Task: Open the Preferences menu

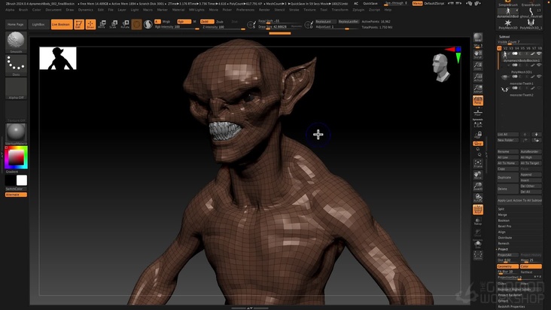Action: pos(245,10)
